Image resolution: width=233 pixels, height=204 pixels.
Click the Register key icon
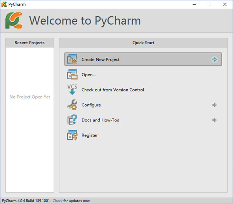tap(72, 135)
